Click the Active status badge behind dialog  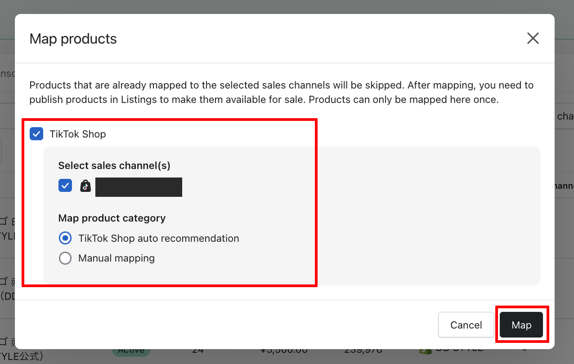tap(131, 351)
